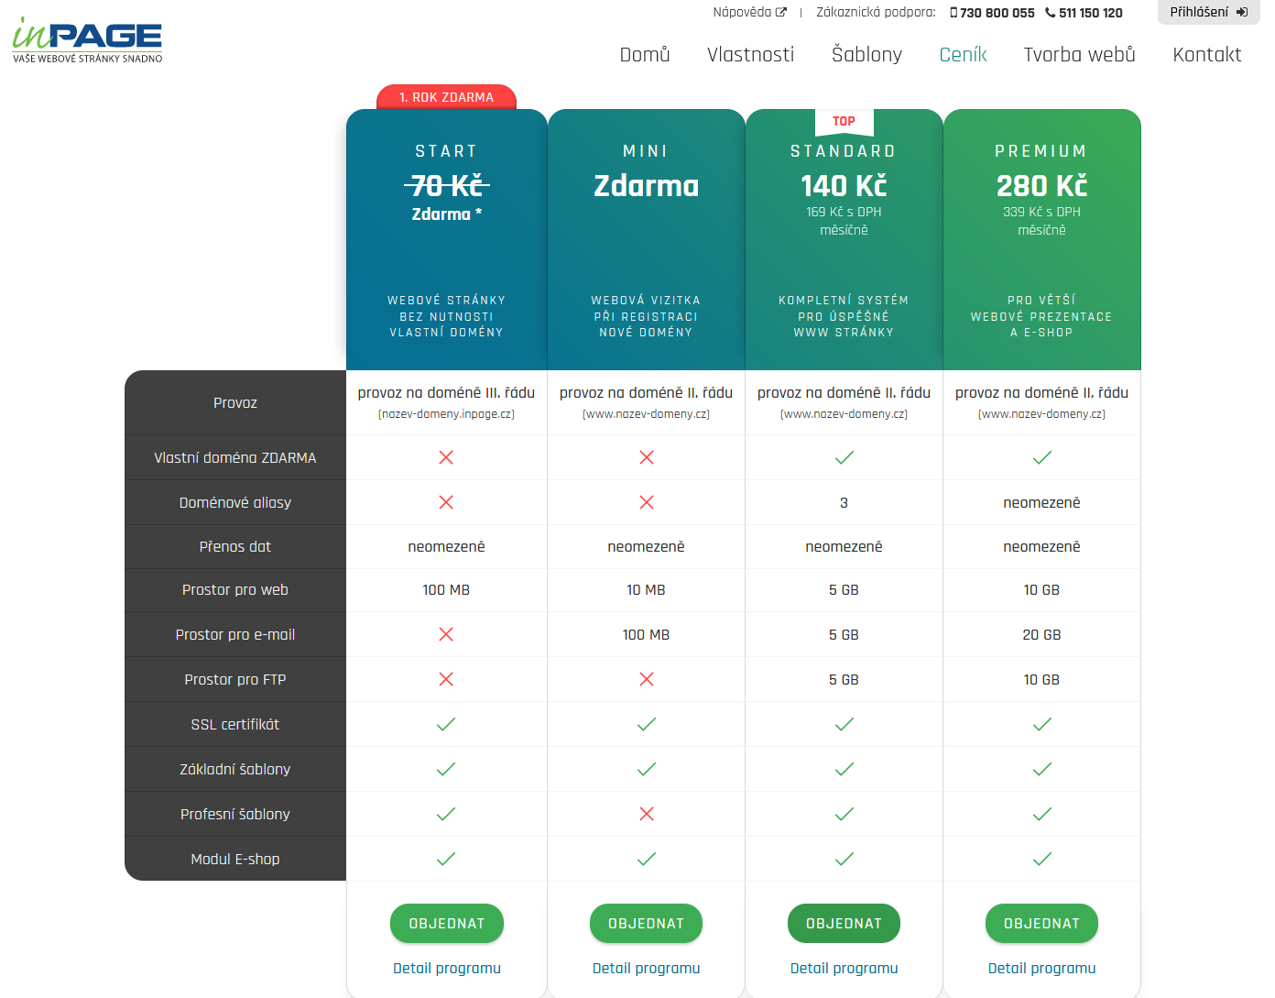Click the green check for STANDARD Vlastní doména
The width and height of the screenshot is (1275, 998).
tap(844, 457)
